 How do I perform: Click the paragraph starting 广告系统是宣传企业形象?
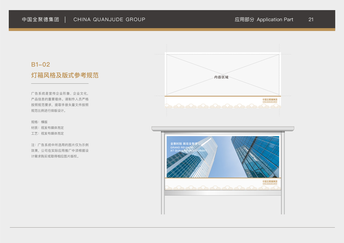tap(60, 102)
